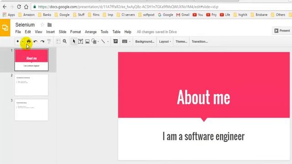Star the Selenium presentation
Screen dimensions: 292x164
[42, 25]
